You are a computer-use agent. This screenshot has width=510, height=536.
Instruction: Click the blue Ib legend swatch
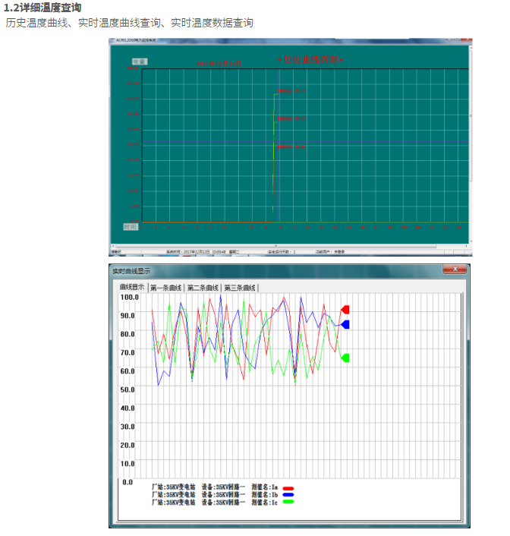[x=288, y=495]
